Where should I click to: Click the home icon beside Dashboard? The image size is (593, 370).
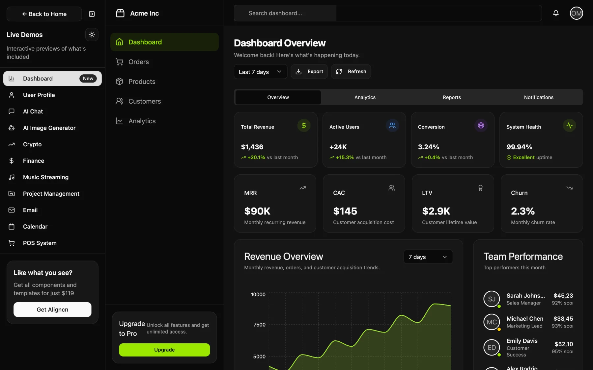[120, 42]
